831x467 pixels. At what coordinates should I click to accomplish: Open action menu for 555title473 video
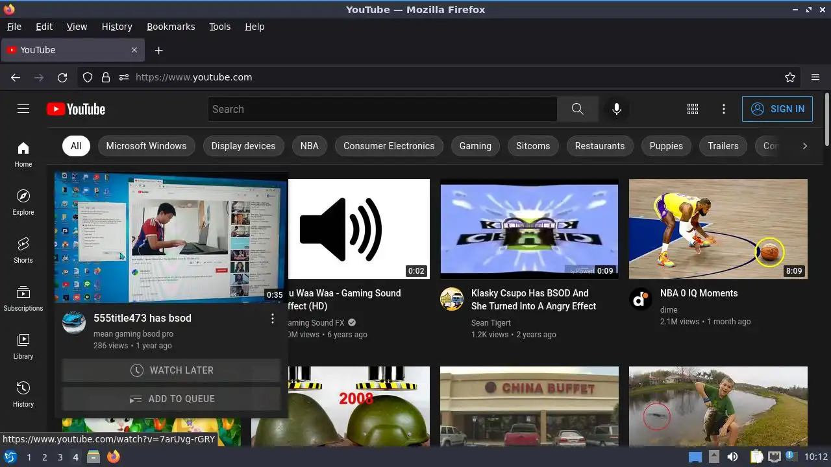[273, 318]
